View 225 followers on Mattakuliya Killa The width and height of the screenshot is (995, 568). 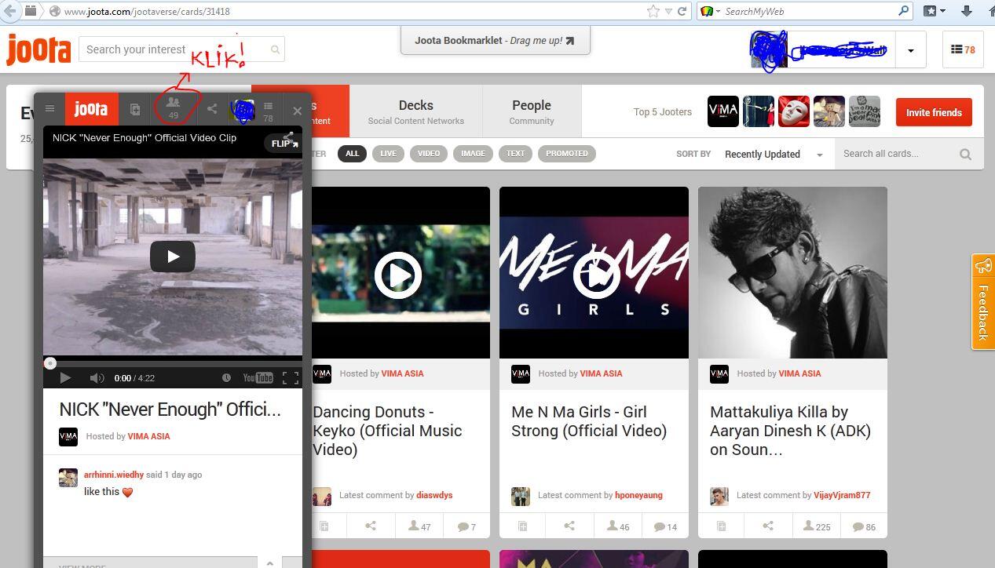[x=817, y=526]
